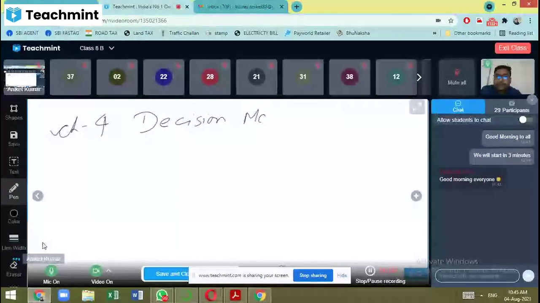Screen dimensions: 540x303
Task: Select participant tile 28
Action: coord(210,77)
